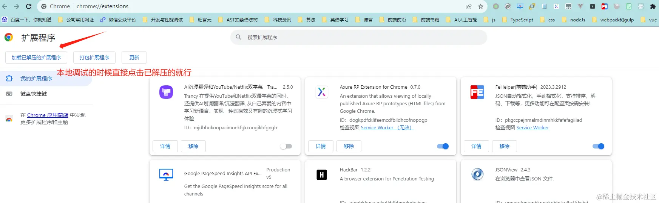Click the Axure RP extension card icon
659x203 pixels.
pos(322,92)
